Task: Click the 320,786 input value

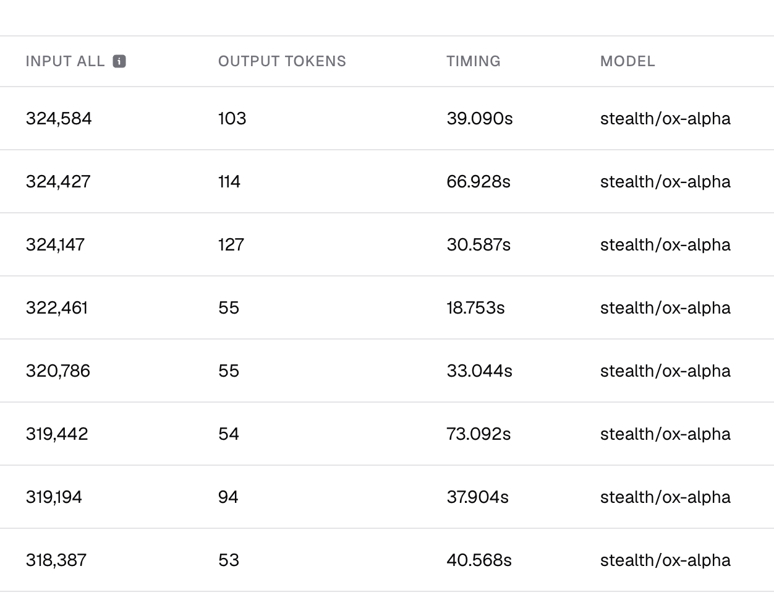Action: pos(58,371)
